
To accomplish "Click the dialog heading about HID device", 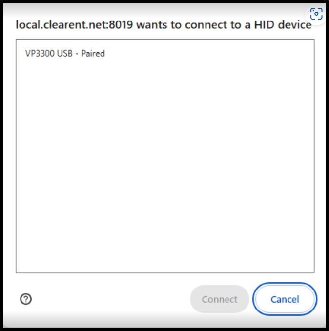I will click(x=164, y=25).
